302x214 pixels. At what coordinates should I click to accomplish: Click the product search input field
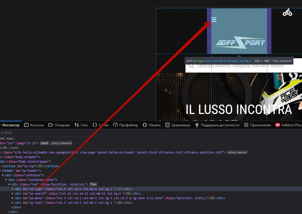[x=246, y=66]
